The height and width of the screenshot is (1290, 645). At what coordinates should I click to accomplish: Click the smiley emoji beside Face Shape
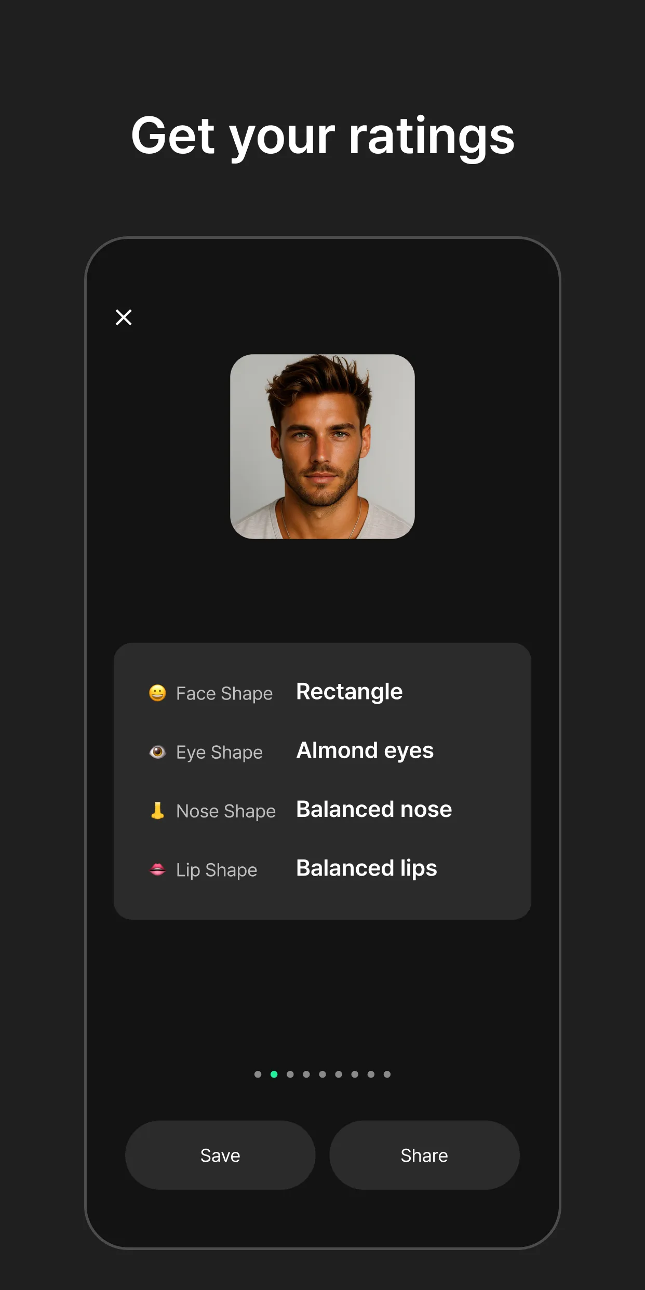(x=157, y=693)
